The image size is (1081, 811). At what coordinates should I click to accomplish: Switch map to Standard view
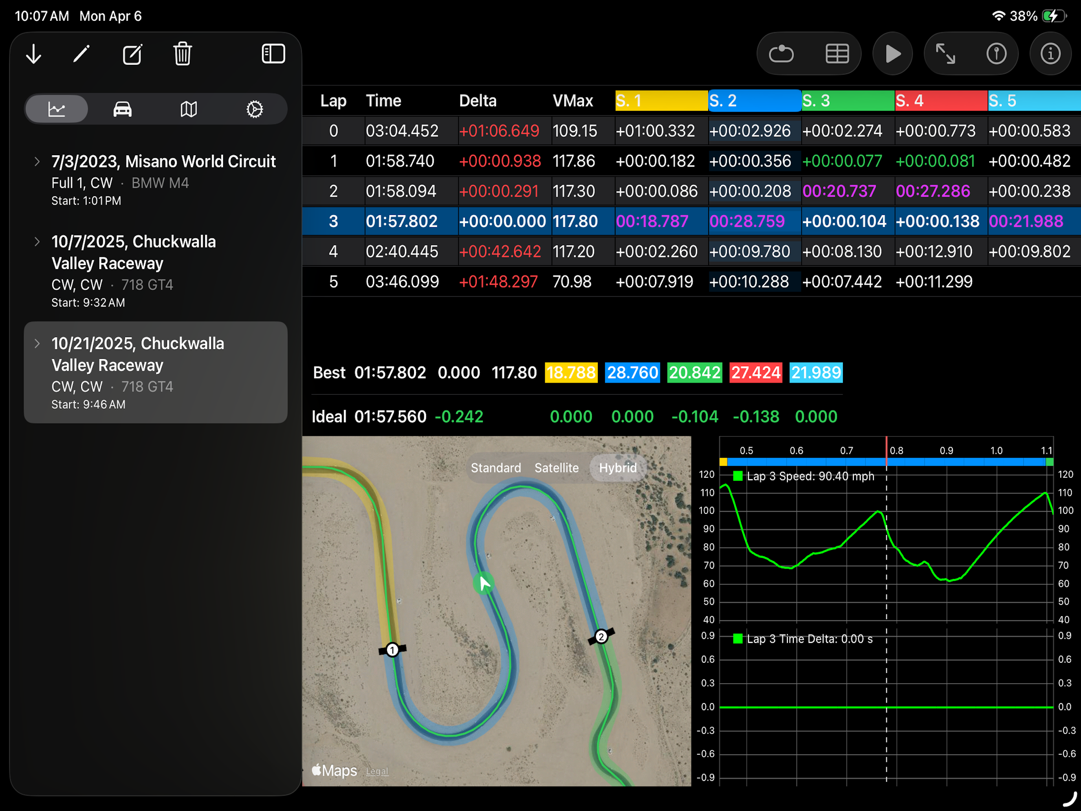pos(496,468)
